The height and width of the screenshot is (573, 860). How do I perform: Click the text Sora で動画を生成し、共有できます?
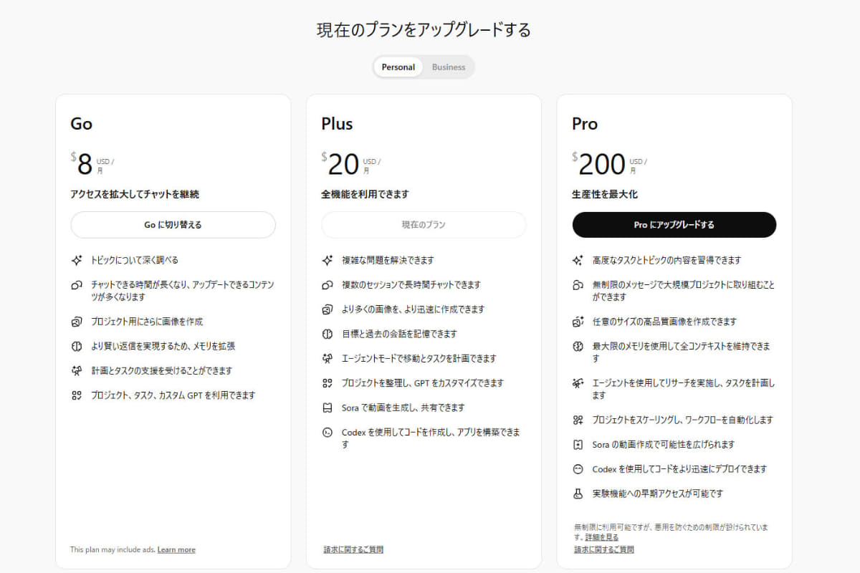(x=403, y=408)
